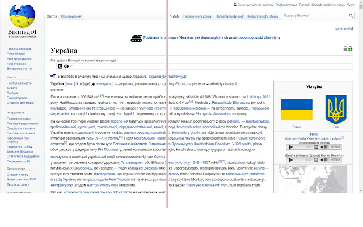Click the green padlock protection icon

[351, 49]
